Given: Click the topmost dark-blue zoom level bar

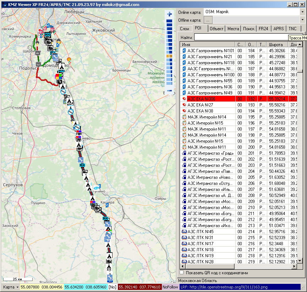Looking at the screenshot, I should (x=169, y=21).
